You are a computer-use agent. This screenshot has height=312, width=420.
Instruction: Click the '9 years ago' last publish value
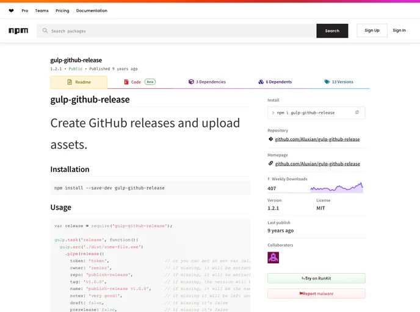[280, 230]
